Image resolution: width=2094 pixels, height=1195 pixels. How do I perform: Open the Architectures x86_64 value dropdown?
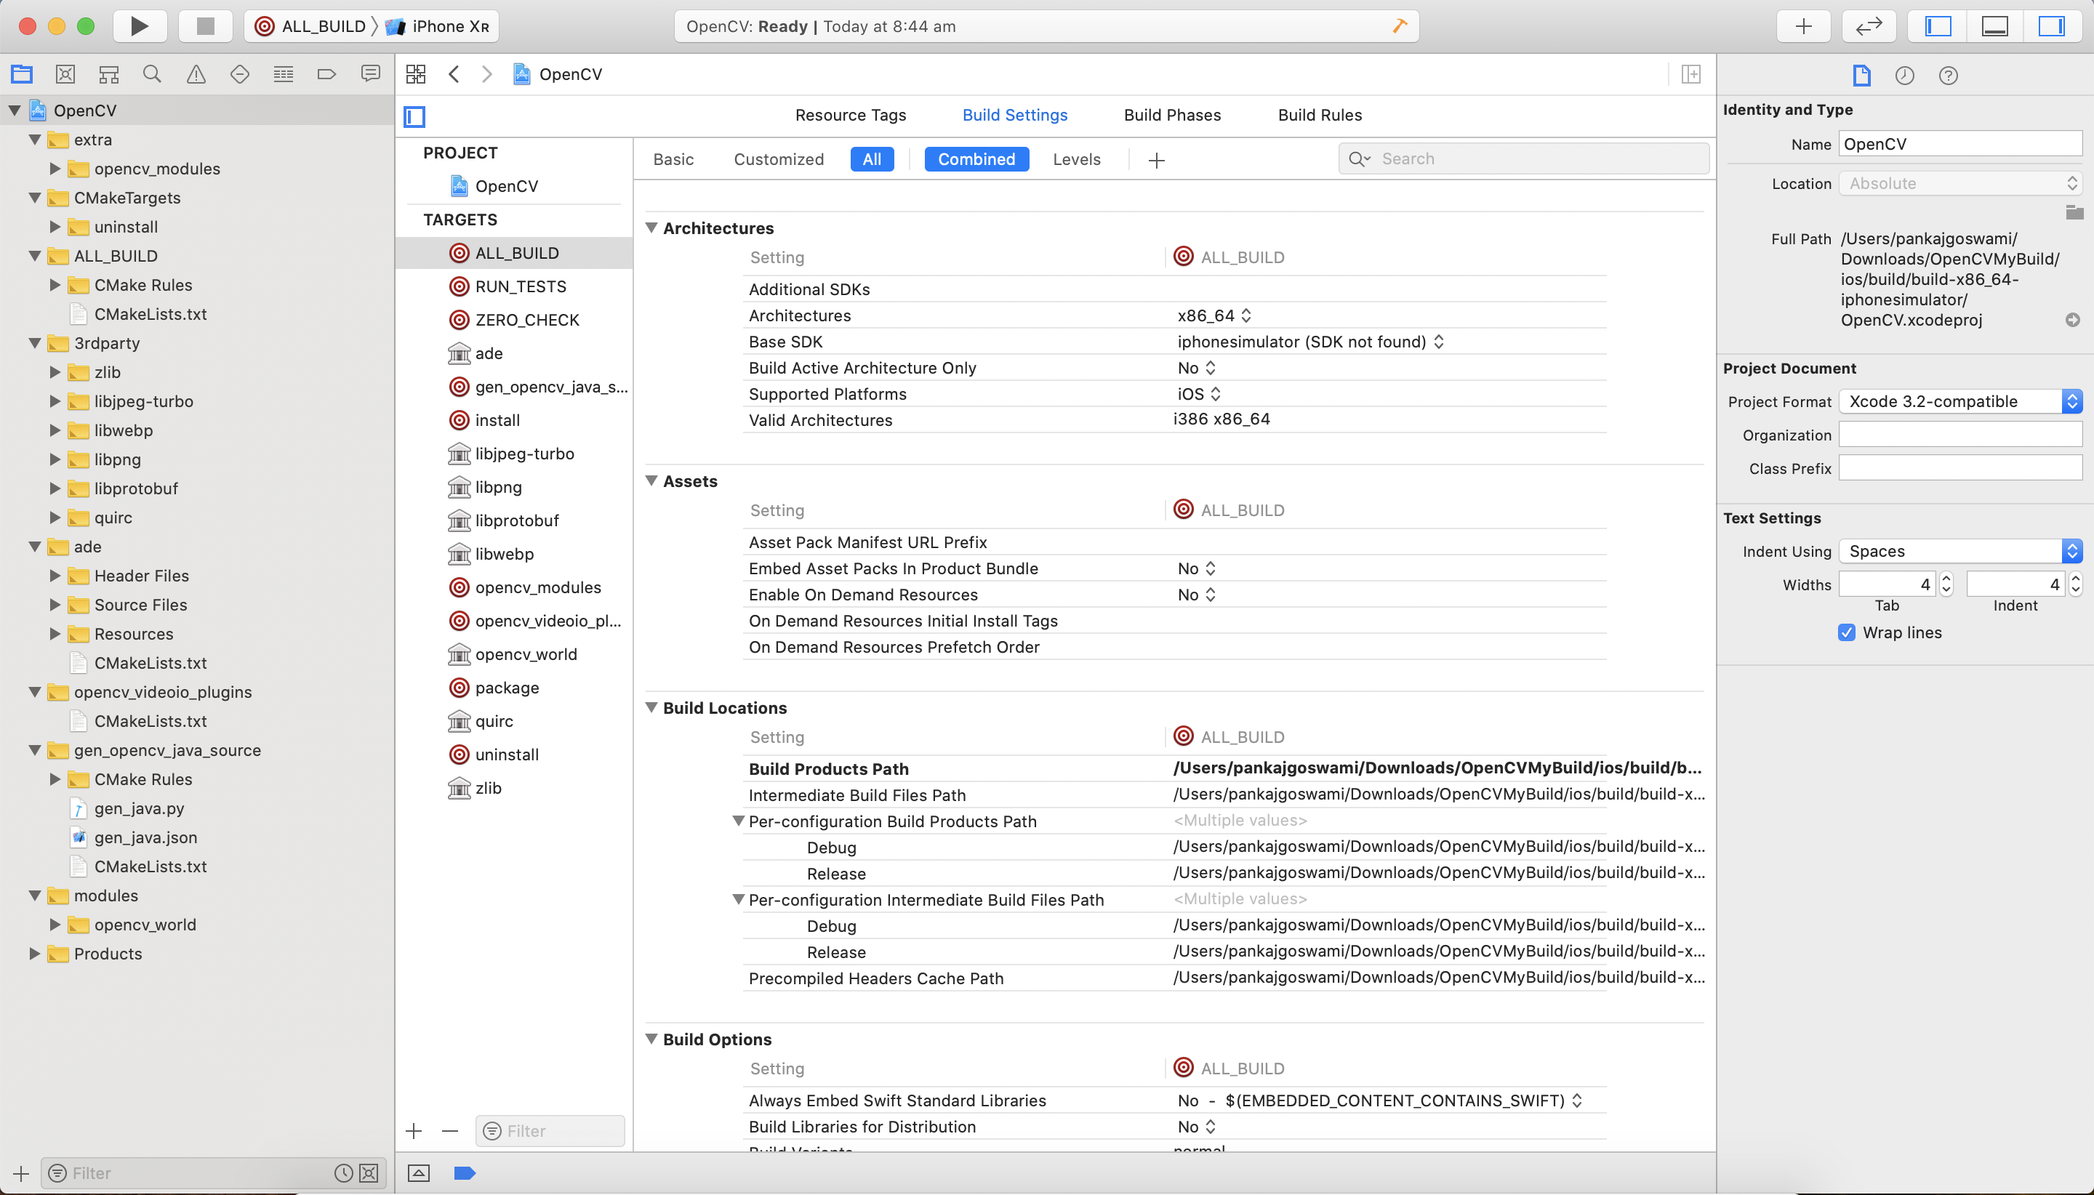pos(1214,315)
